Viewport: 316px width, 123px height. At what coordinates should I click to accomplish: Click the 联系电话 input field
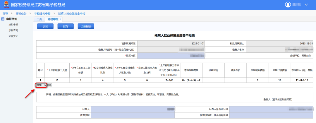[171, 55]
